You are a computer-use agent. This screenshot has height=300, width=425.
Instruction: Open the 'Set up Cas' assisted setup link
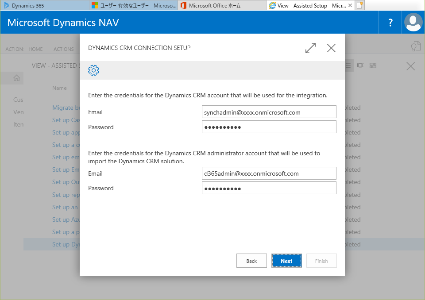[x=66, y=120]
